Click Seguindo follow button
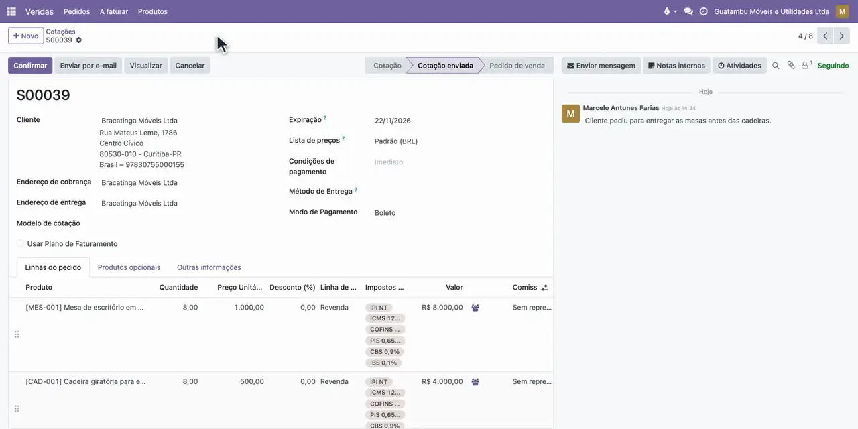 tap(833, 66)
